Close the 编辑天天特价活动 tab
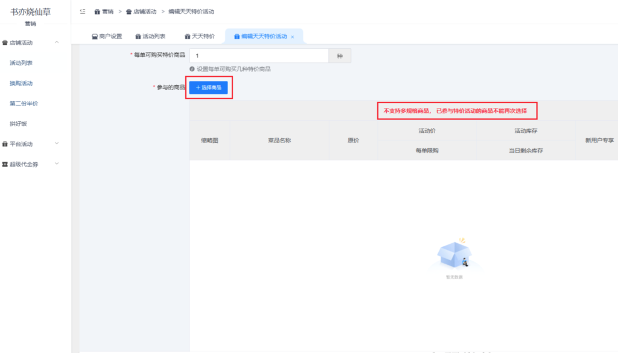 (x=293, y=37)
